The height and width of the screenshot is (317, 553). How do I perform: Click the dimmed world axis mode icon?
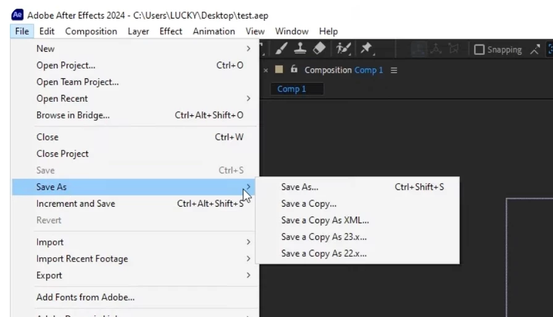pyautogui.click(x=436, y=49)
